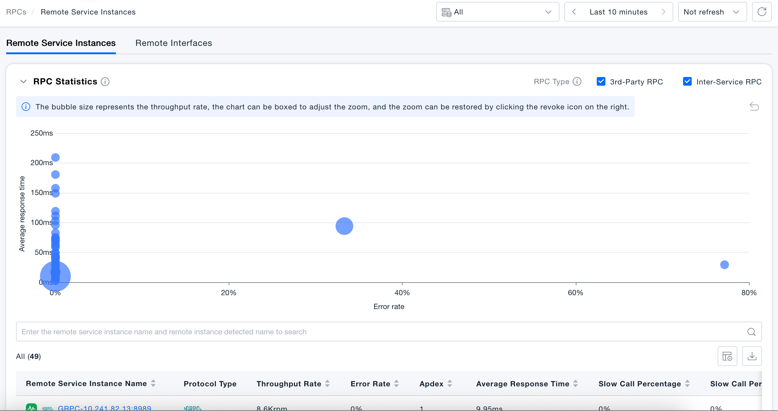Click the Error rate axis title
Screen dimensions: 778x411
389,307
